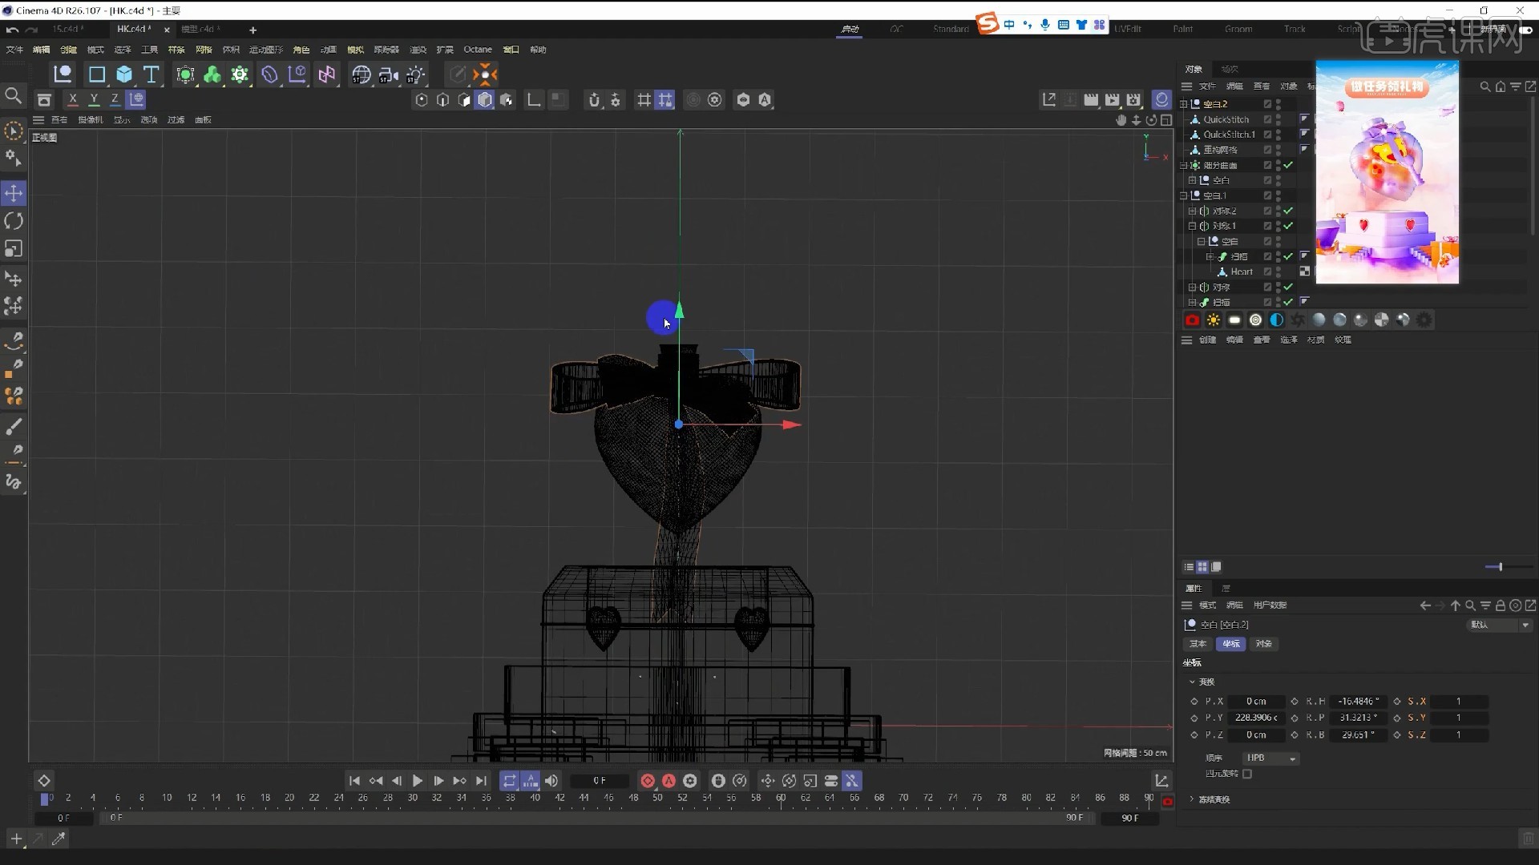The width and height of the screenshot is (1539, 865).
Task: Click the Play button in the timeline
Action: pyautogui.click(x=418, y=781)
